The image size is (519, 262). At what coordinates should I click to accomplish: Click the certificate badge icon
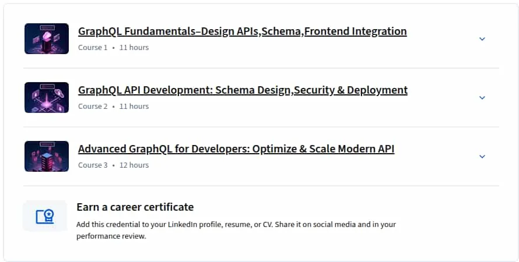[45, 216]
